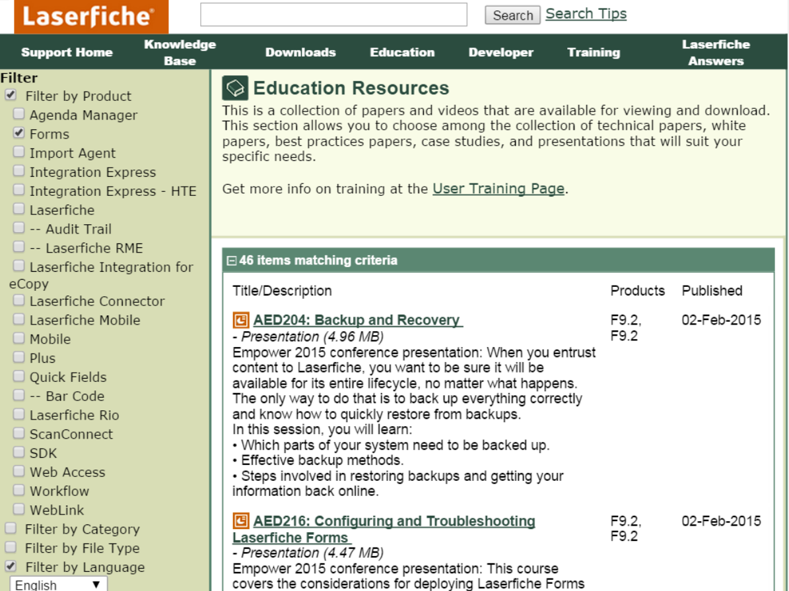
Task: Open the Downloads section
Action: [300, 52]
